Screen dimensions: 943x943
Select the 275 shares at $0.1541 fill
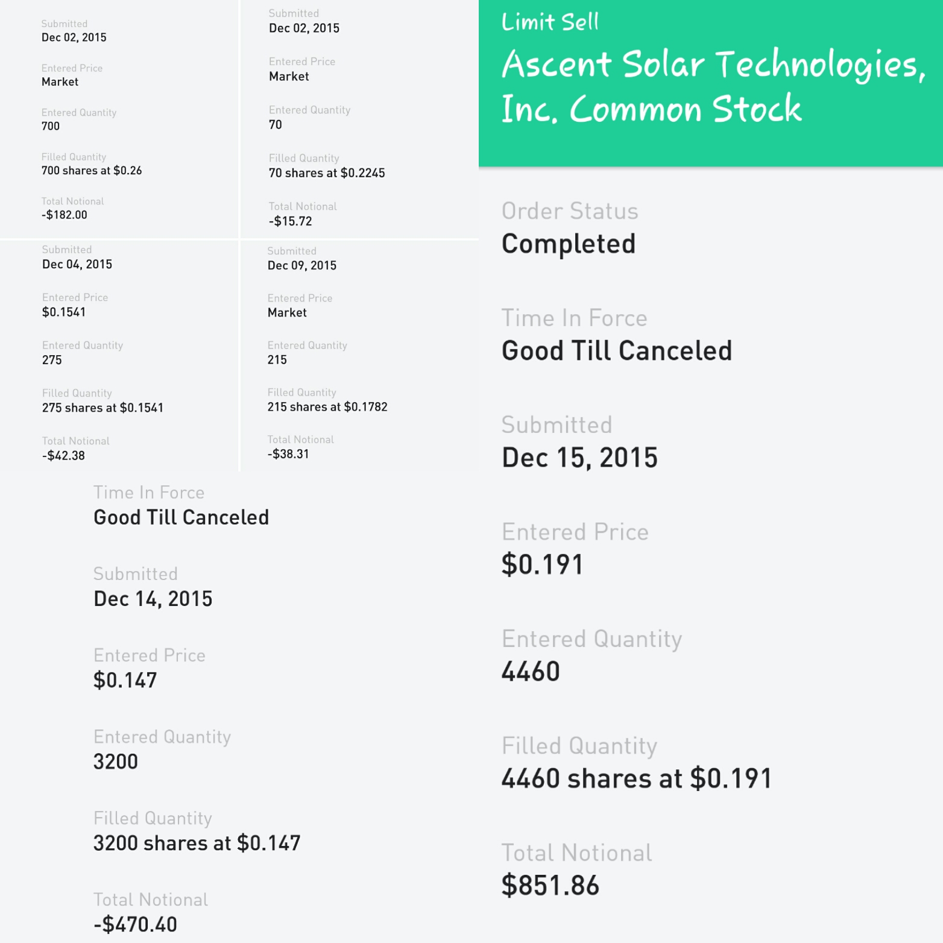[x=102, y=408]
